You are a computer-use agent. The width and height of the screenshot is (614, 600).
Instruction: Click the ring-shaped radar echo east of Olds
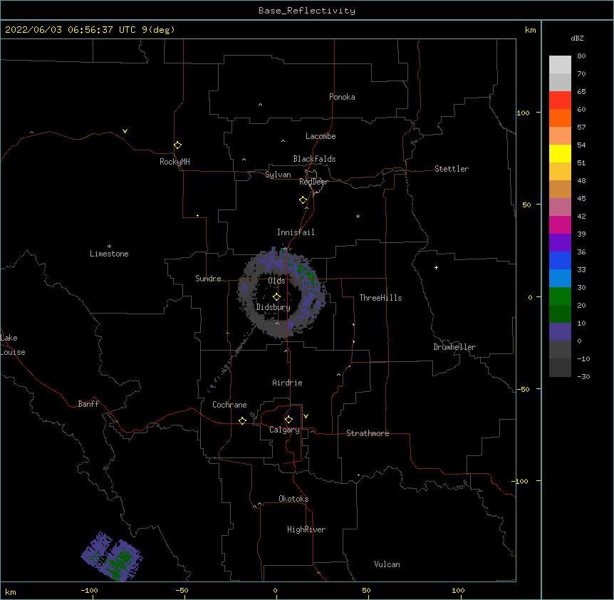281,292
